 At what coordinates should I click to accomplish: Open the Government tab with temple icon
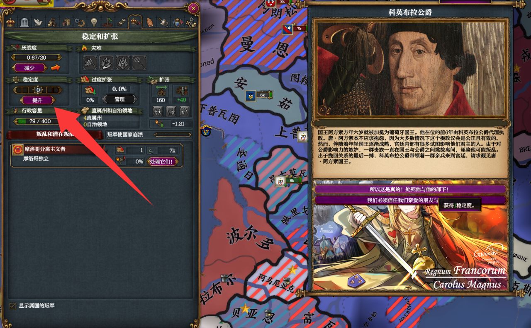24,22
